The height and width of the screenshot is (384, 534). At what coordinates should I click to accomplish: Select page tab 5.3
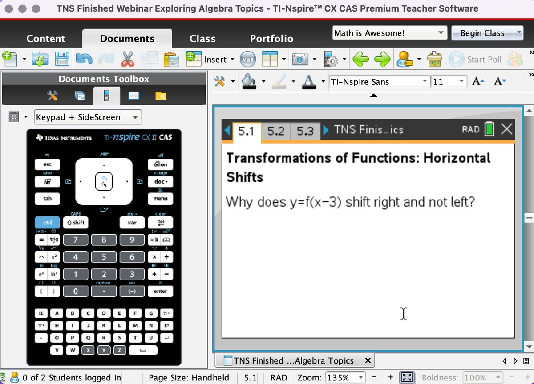pos(305,131)
